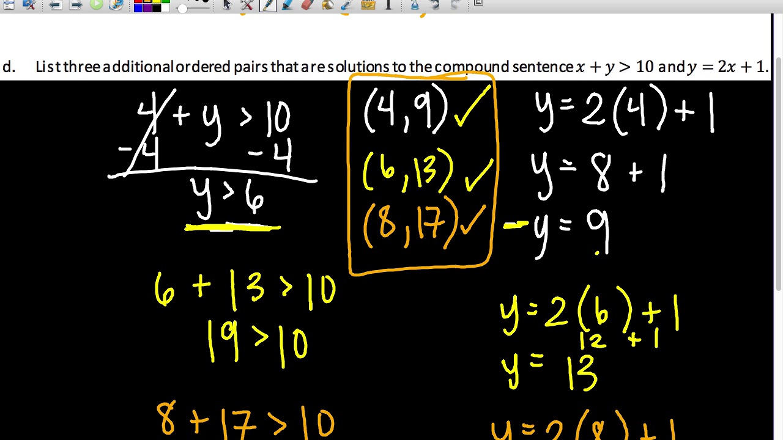
Task: Open the crossed wrench tools icon
Action: 247,5
